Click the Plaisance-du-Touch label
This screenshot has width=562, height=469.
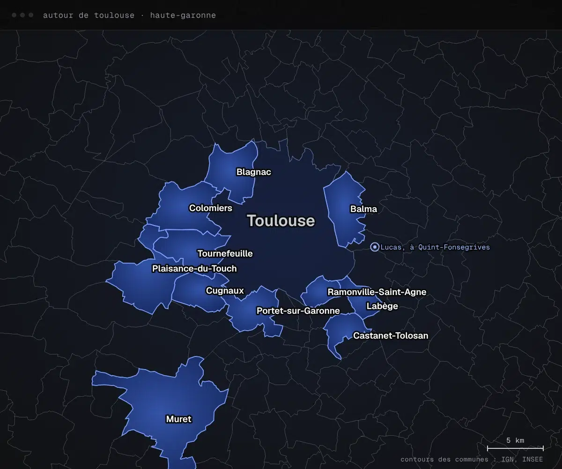pos(194,269)
